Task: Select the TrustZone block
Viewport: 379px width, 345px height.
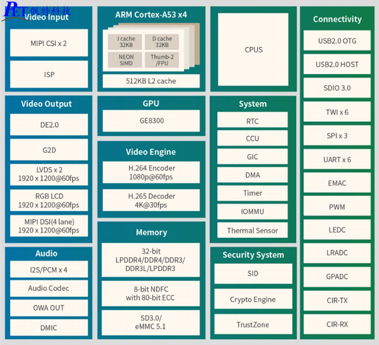Action: [253, 324]
